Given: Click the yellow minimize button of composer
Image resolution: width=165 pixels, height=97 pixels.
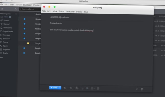Looking at the screenshot, I should pos(49,7).
